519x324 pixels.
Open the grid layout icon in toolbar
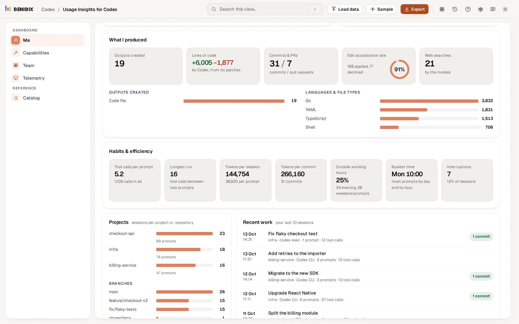pos(442,9)
